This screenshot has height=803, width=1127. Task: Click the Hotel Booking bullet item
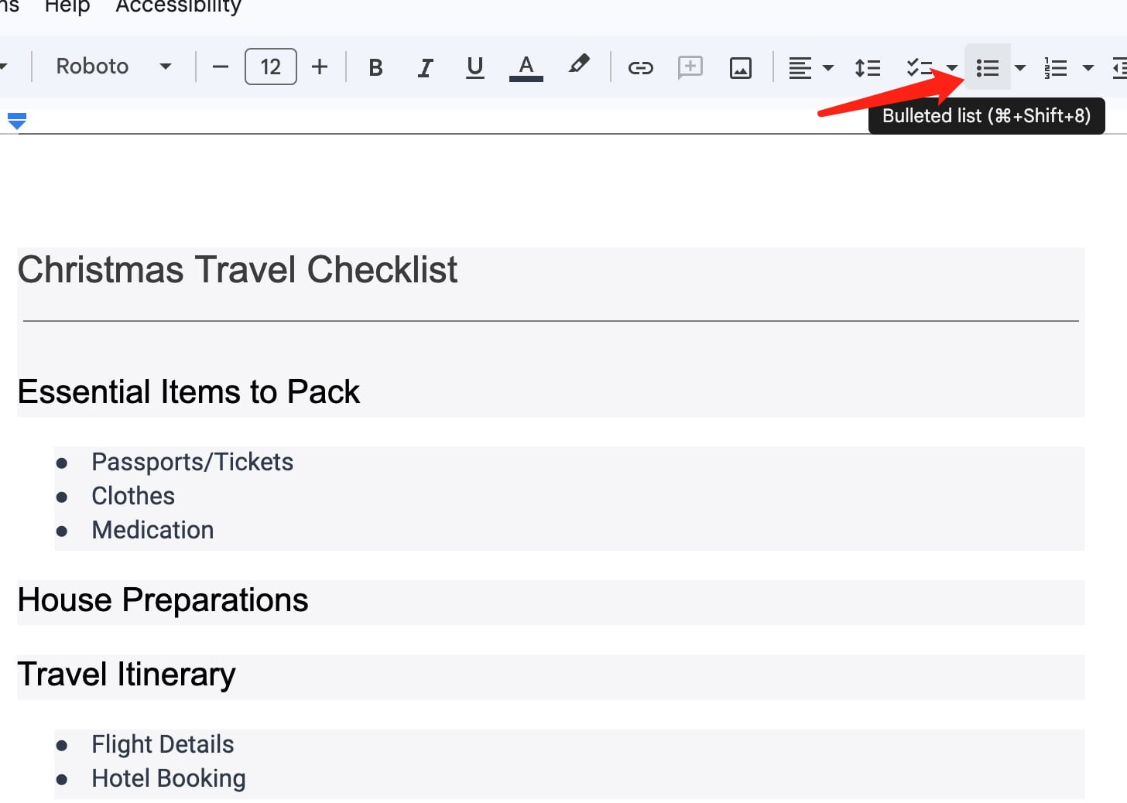click(x=169, y=778)
